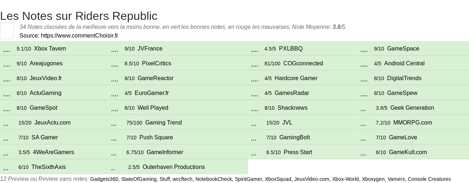Open the JVFrance review link
Image resolution: width=469 pixels, height=183 pixels.
pyautogui.click(x=150, y=49)
